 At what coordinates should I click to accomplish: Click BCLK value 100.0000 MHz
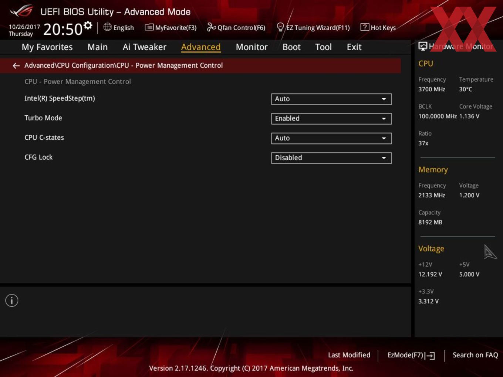(x=438, y=116)
